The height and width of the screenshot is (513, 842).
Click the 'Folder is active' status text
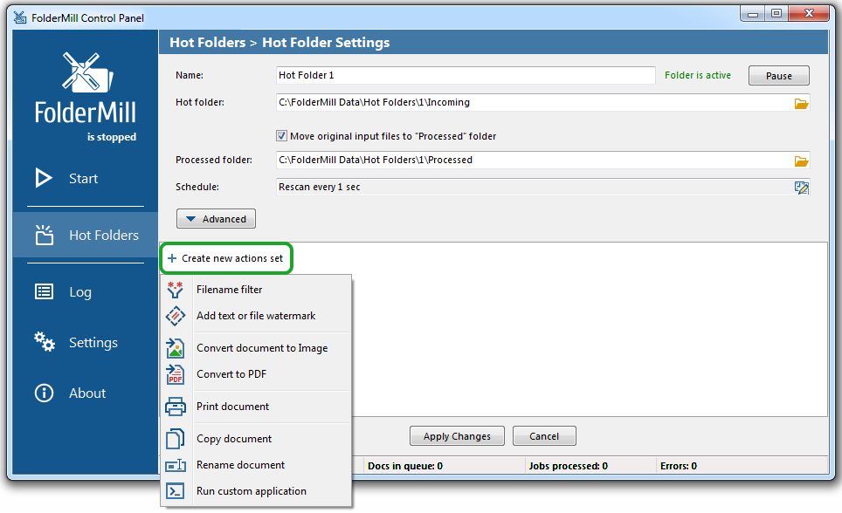698,75
